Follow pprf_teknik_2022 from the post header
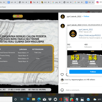 86,16
